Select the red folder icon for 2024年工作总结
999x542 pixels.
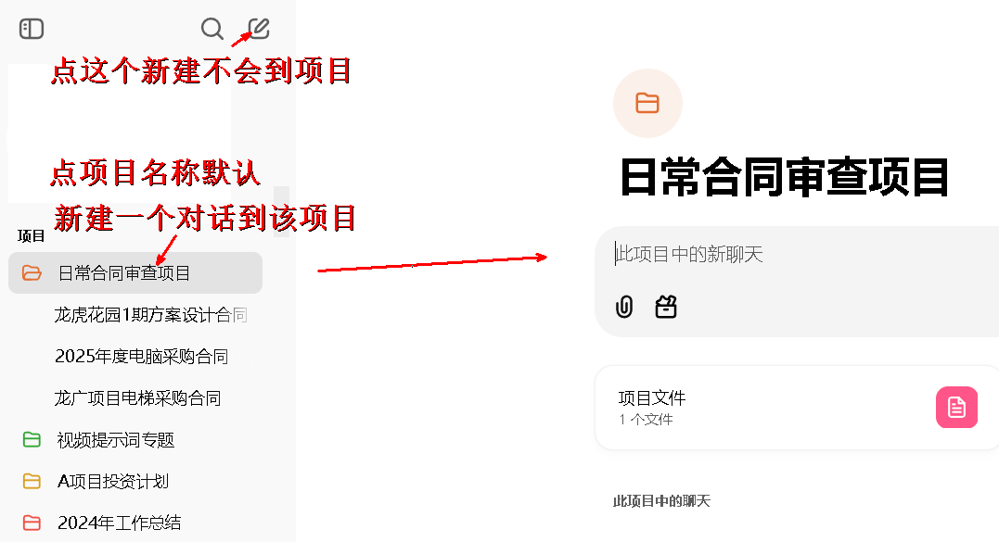32,523
